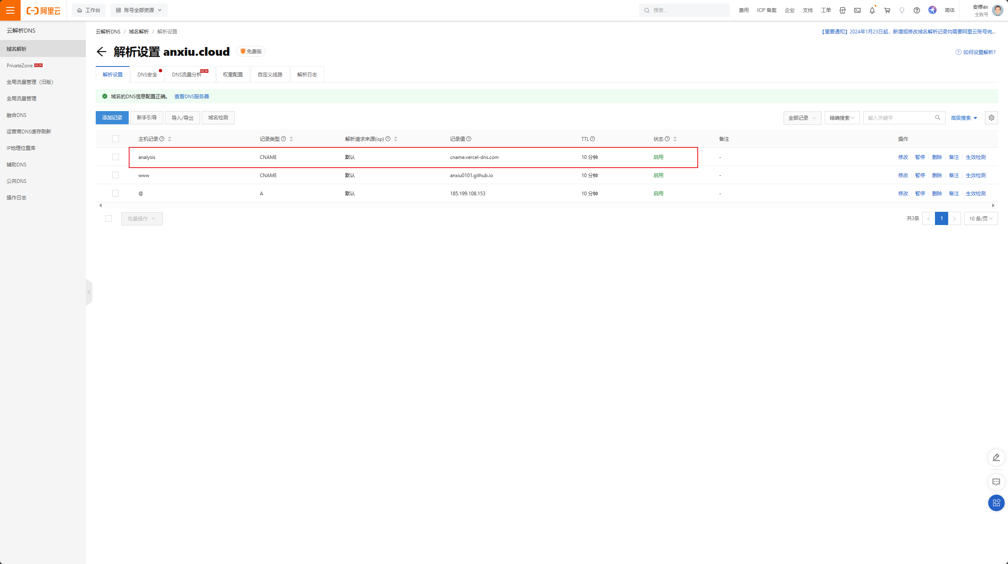
Task: Click the 添加记录 button
Action: (112, 118)
